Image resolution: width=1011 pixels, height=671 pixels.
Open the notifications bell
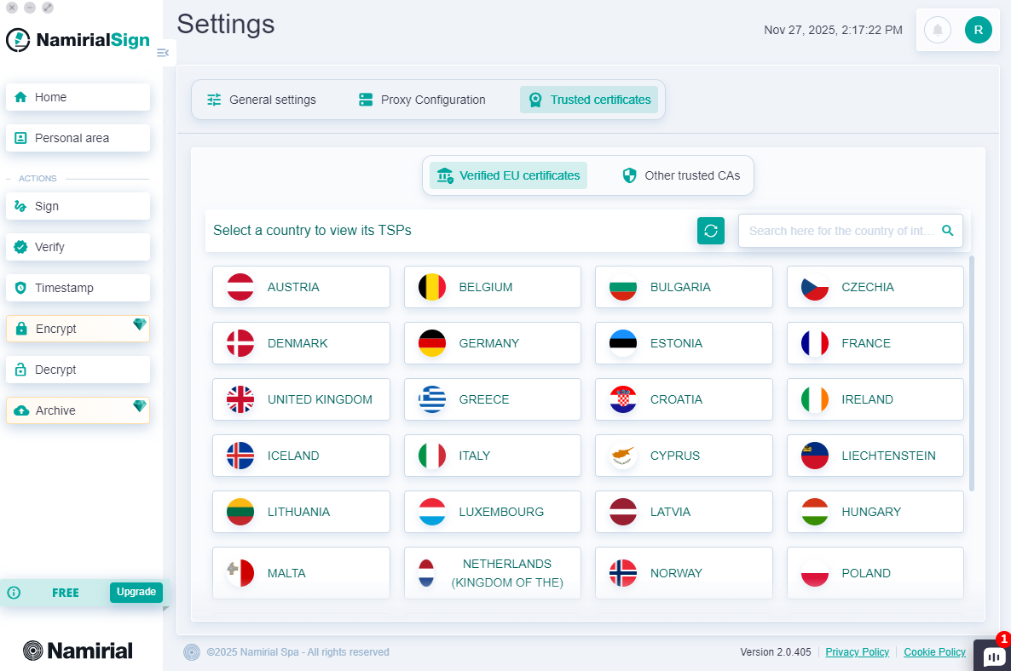(x=938, y=30)
